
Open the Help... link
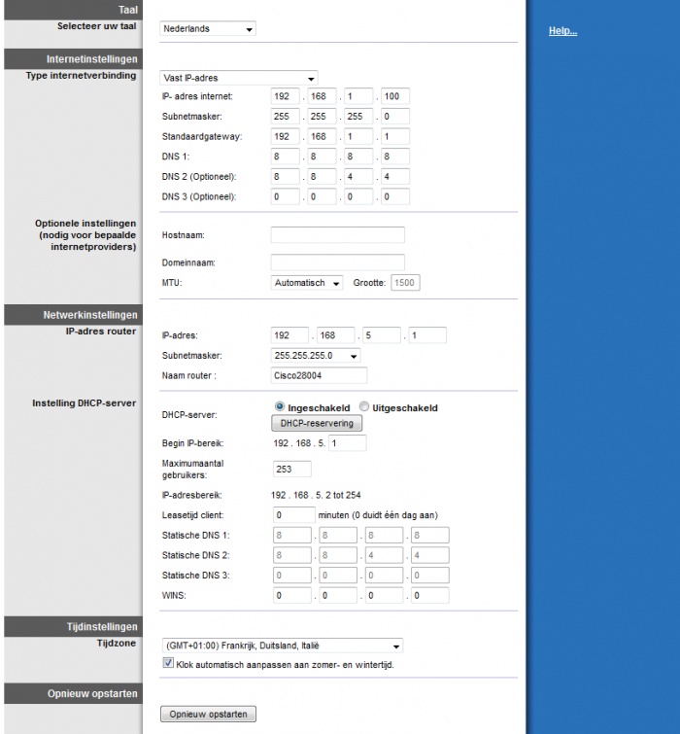562,31
